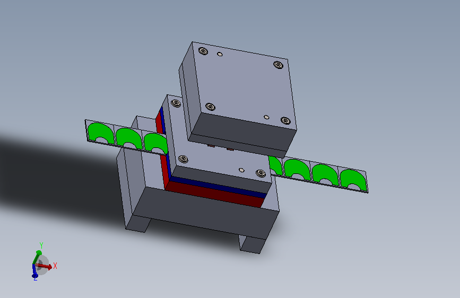Select the dowel pin on the middle block

pos(241,170)
